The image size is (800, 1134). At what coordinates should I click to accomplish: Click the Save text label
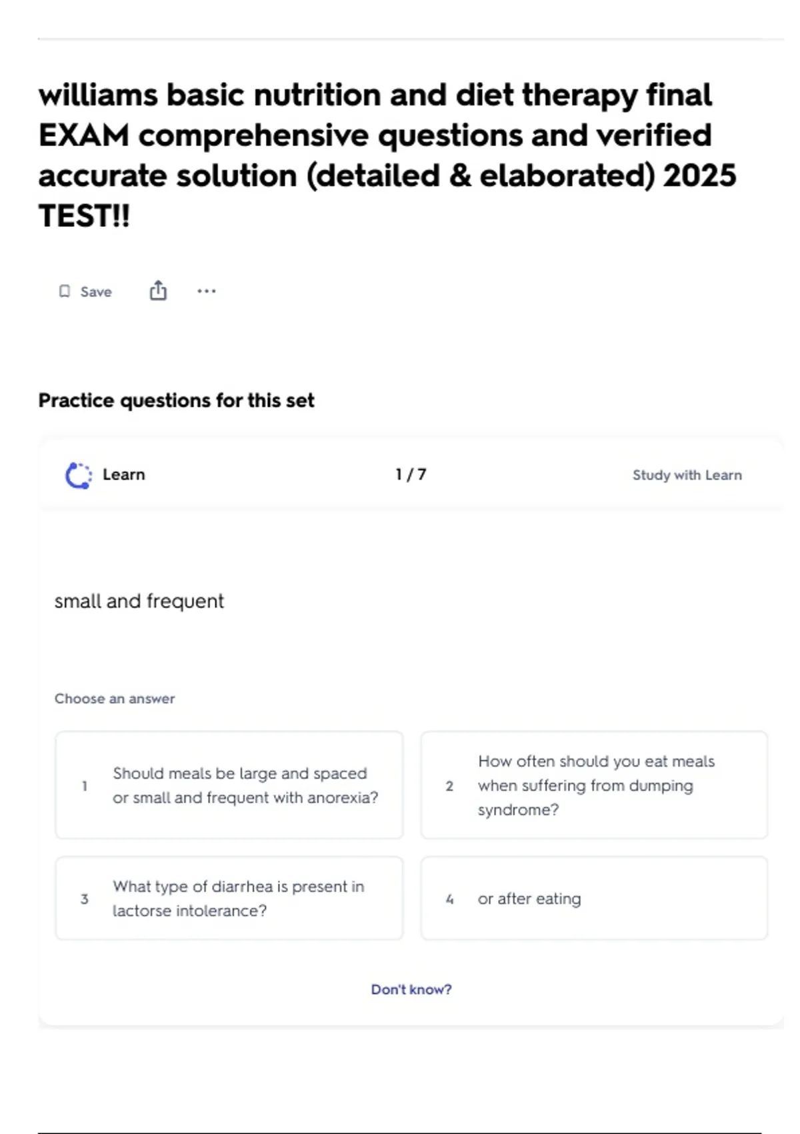(x=96, y=292)
